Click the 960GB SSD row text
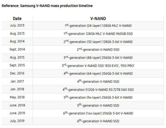Viewport: 166px width, 128px height. tap(98, 34)
